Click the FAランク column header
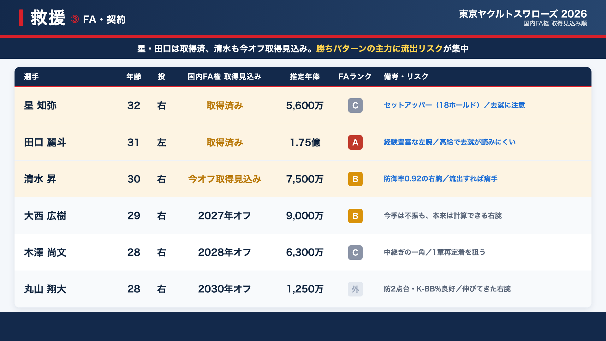Screen dimensions: 606x341 [355, 77]
